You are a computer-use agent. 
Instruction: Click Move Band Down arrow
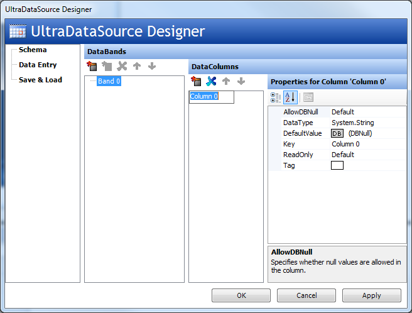[151, 66]
